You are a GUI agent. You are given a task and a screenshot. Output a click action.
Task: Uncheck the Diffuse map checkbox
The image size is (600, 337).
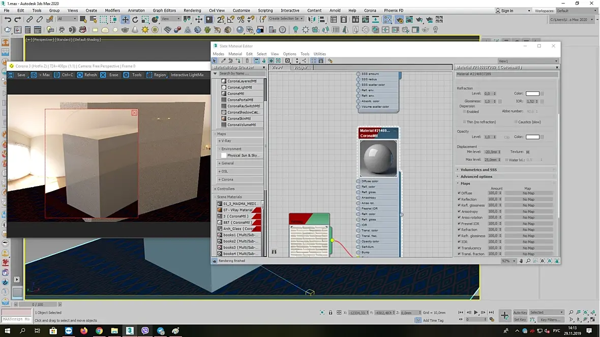459,193
